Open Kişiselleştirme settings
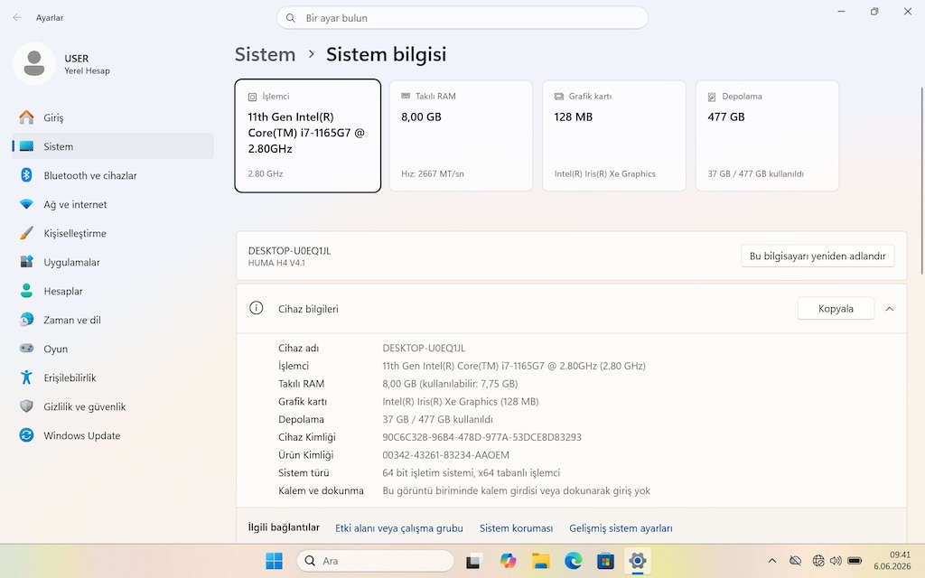 point(113,233)
